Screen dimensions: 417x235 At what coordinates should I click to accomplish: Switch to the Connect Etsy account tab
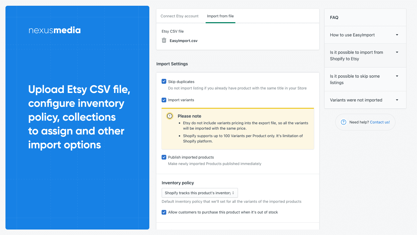(179, 16)
